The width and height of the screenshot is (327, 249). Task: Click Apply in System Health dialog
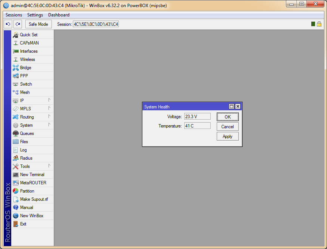(x=228, y=136)
